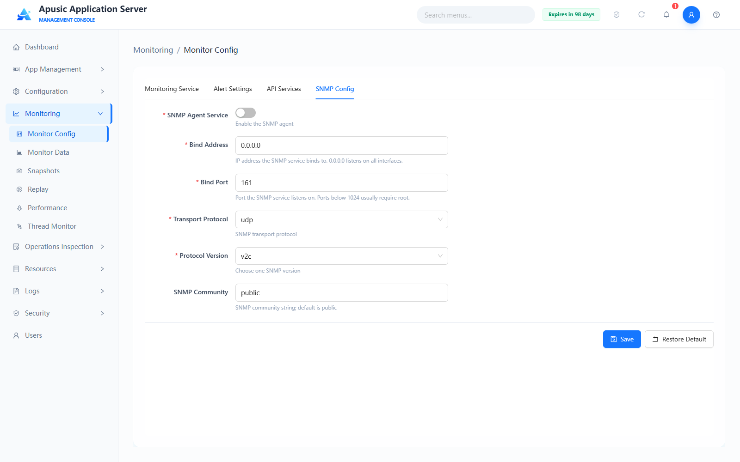This screenshot has height=462, width=740.
Task: Expand the Security menu chevron
Action: click(102, 313)
